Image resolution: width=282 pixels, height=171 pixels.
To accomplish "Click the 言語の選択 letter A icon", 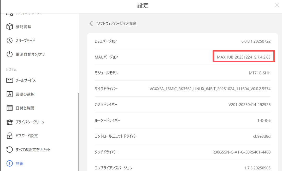I will [10, 94].
